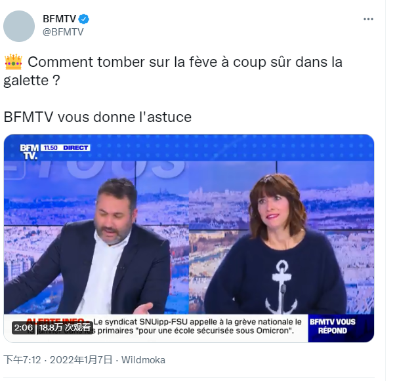The height and width of the screenshot is (381, 397).
Task: Click the BFMTV display name
Action: (59, 19)
